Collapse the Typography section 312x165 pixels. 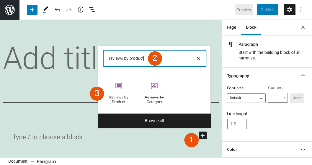coord(303,76)
